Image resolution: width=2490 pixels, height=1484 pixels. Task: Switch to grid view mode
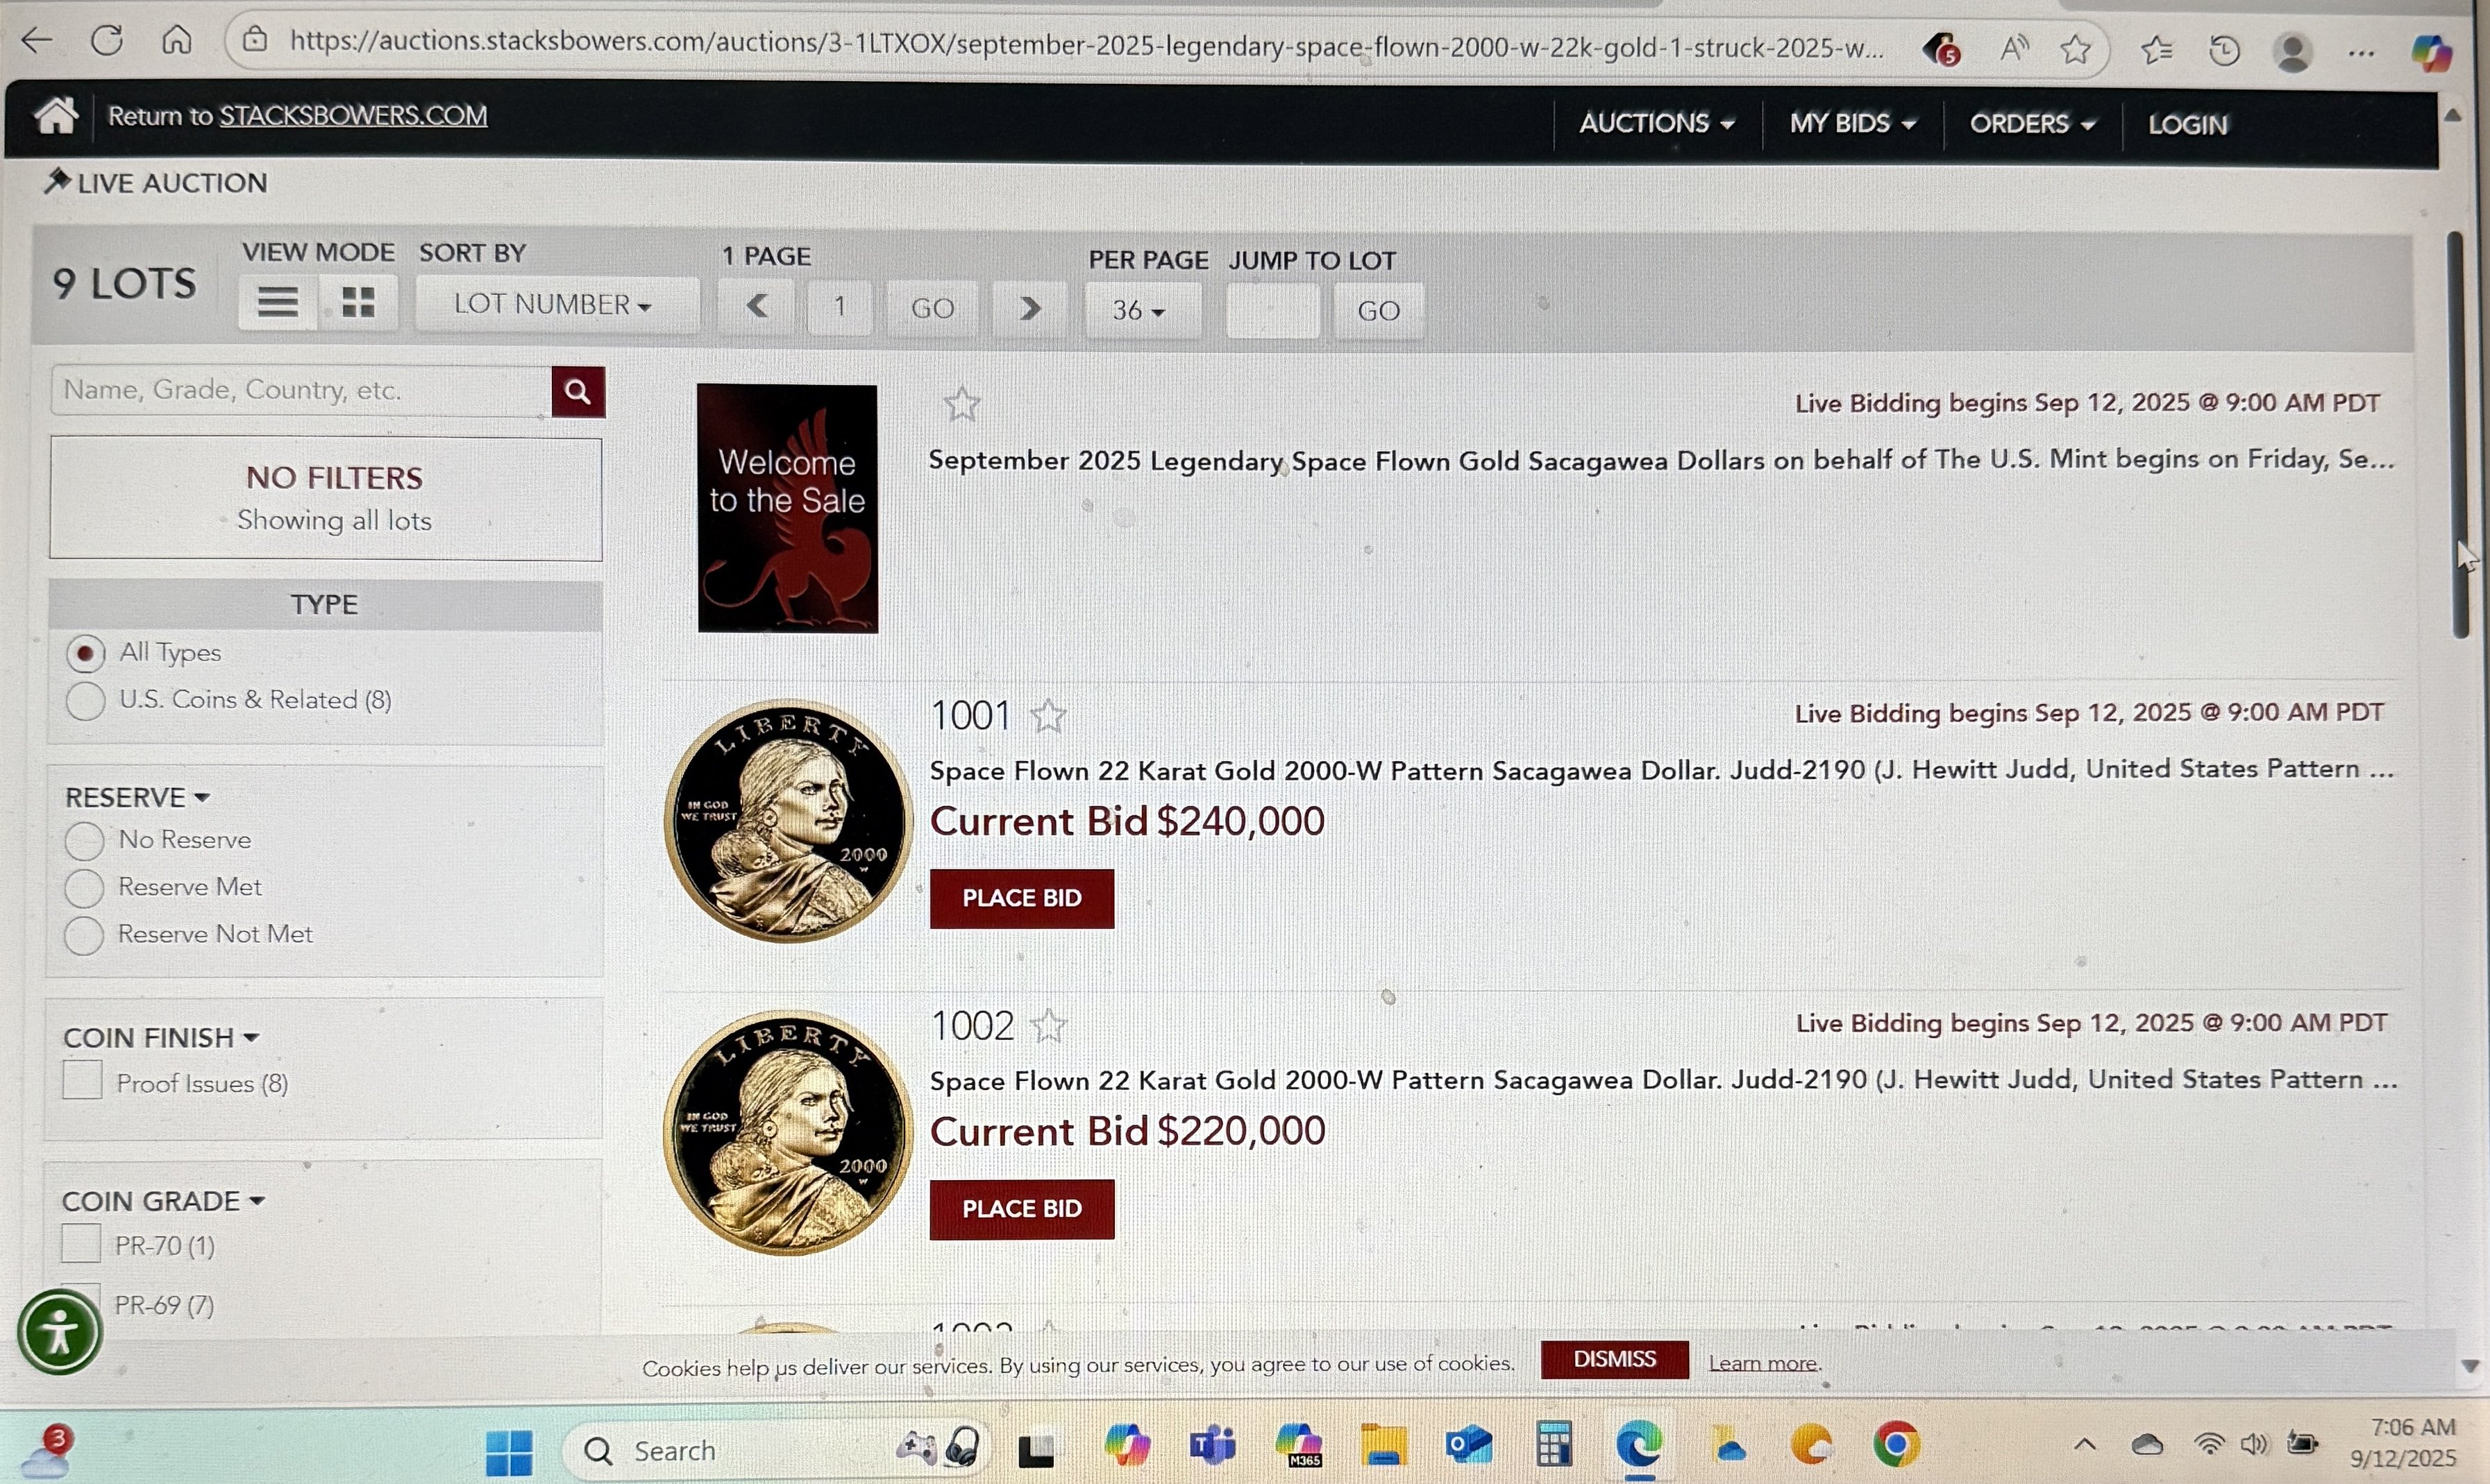[358, 301]
